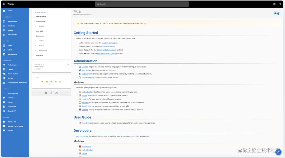Open the settings gear in the top bar

click(x=274, y=4)
